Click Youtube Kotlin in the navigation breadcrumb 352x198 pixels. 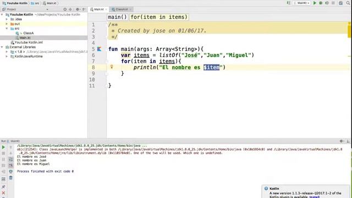(x=15, y=3)
